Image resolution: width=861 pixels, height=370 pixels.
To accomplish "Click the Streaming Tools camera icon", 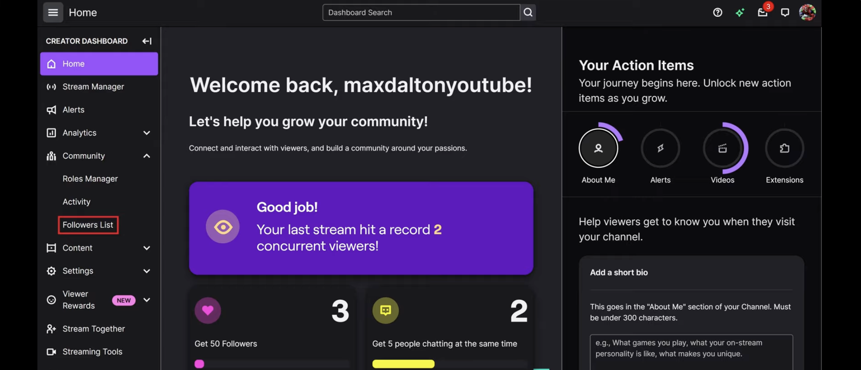I will 51,352.
